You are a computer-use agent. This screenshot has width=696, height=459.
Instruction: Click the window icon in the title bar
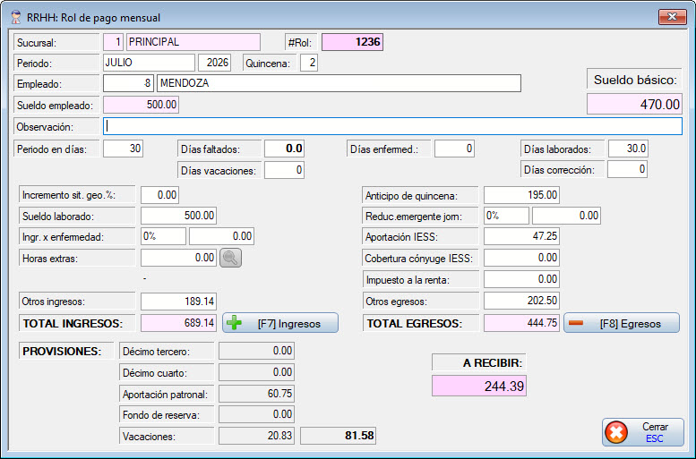click(x=16, y=18)
